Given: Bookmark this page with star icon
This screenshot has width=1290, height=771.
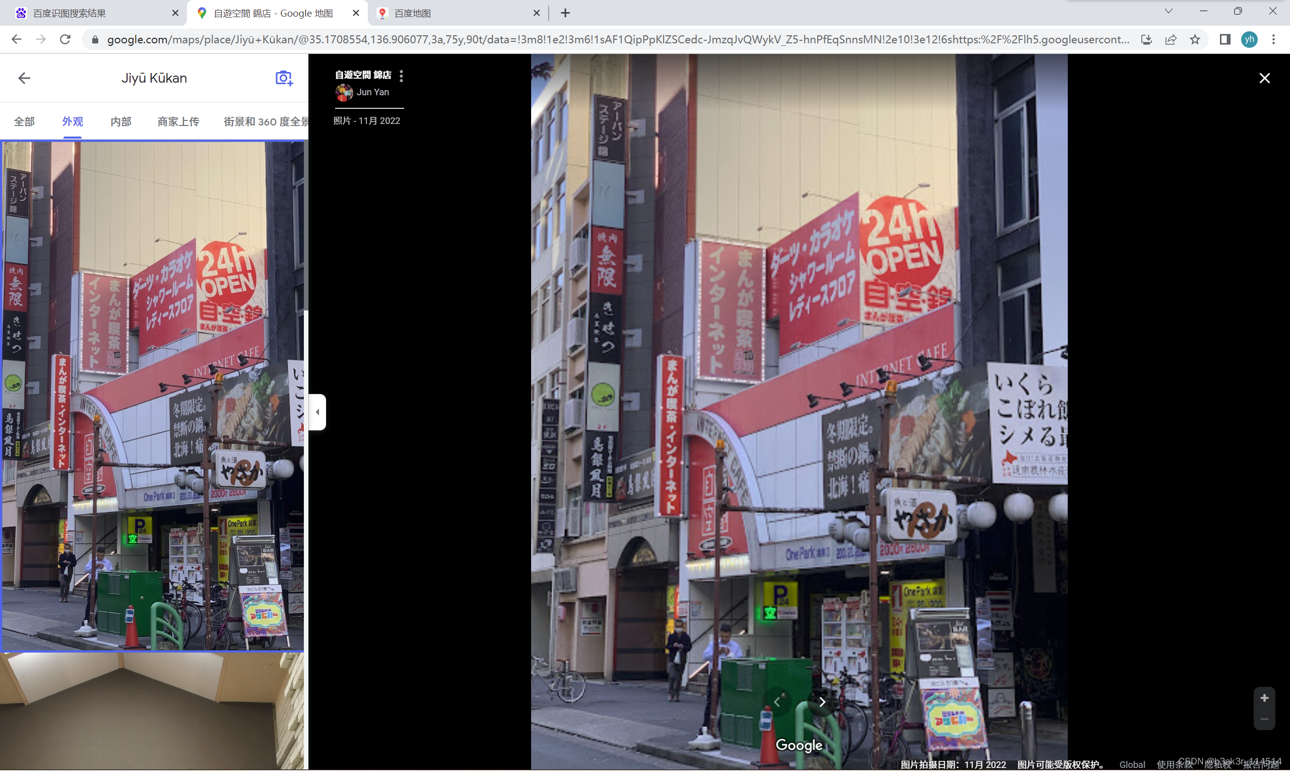Looking at the screenshot, I should 1195,39.
